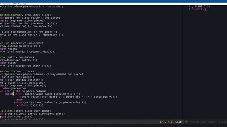Click 'ence-in-column piece-matrix column-index' line
This screenshot has height=127, width=227.
tap(32, 6)
